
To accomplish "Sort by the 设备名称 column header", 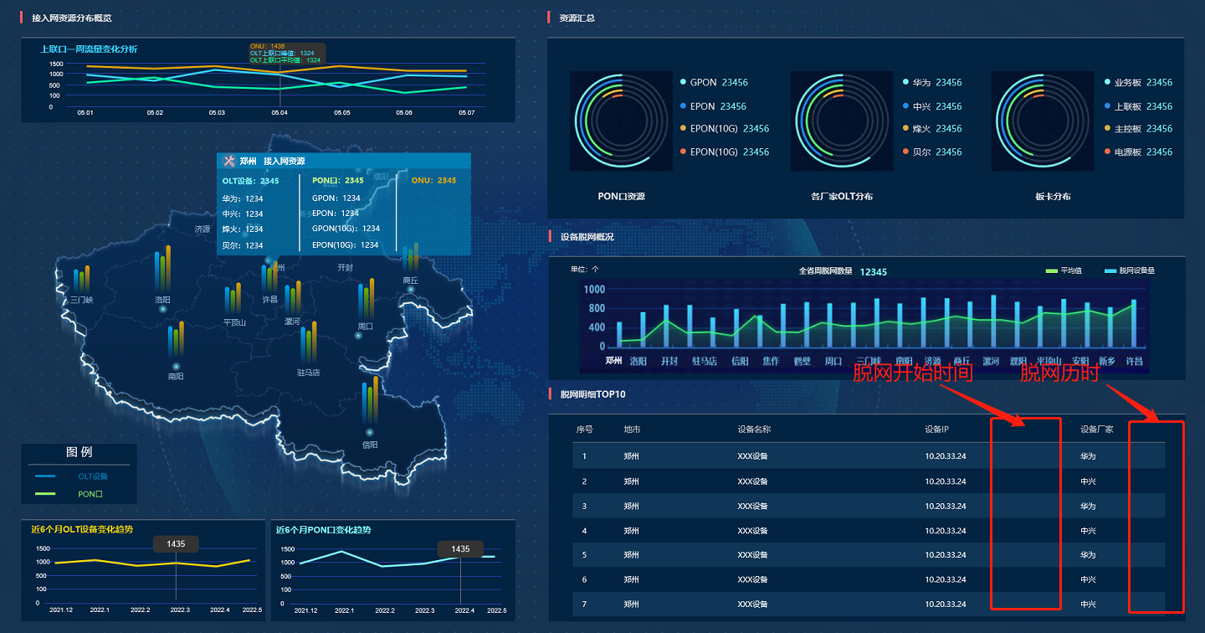I will 754,430.
